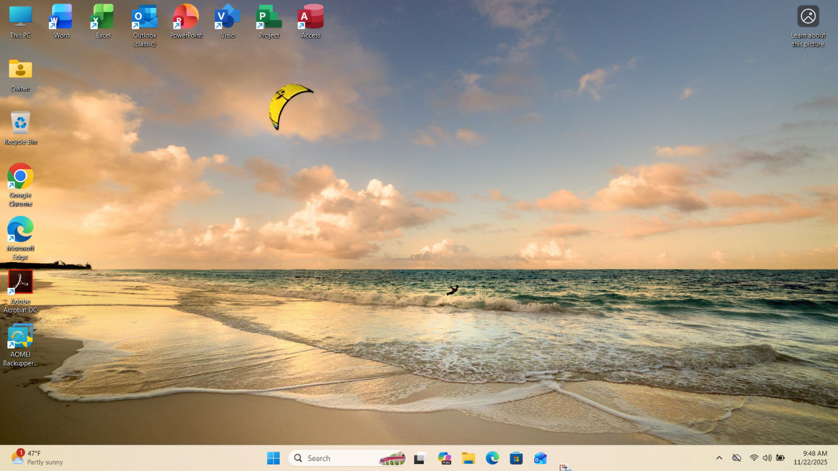The width and height of the screenshot is (838, 471).
Task: Click the taskbar Search box
Action: click(348, 458)
